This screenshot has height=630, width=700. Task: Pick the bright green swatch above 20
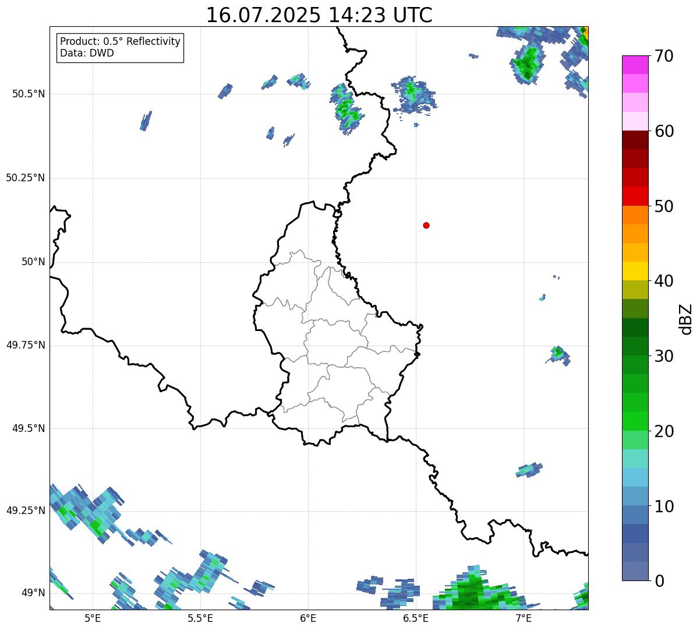(x=635, y=421)
